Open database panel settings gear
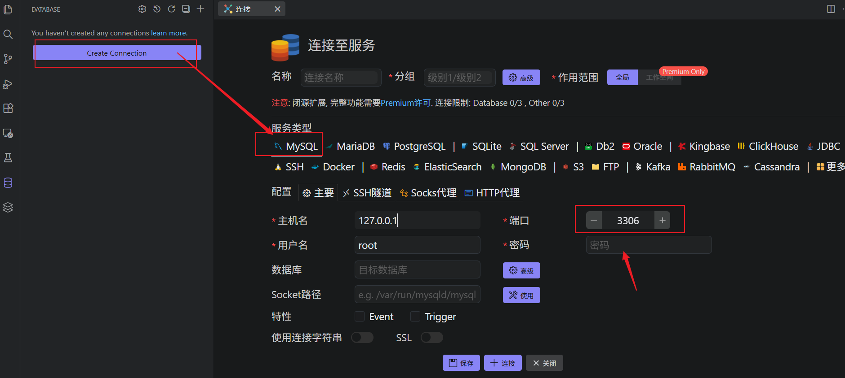845x378 pixels. 142,9
